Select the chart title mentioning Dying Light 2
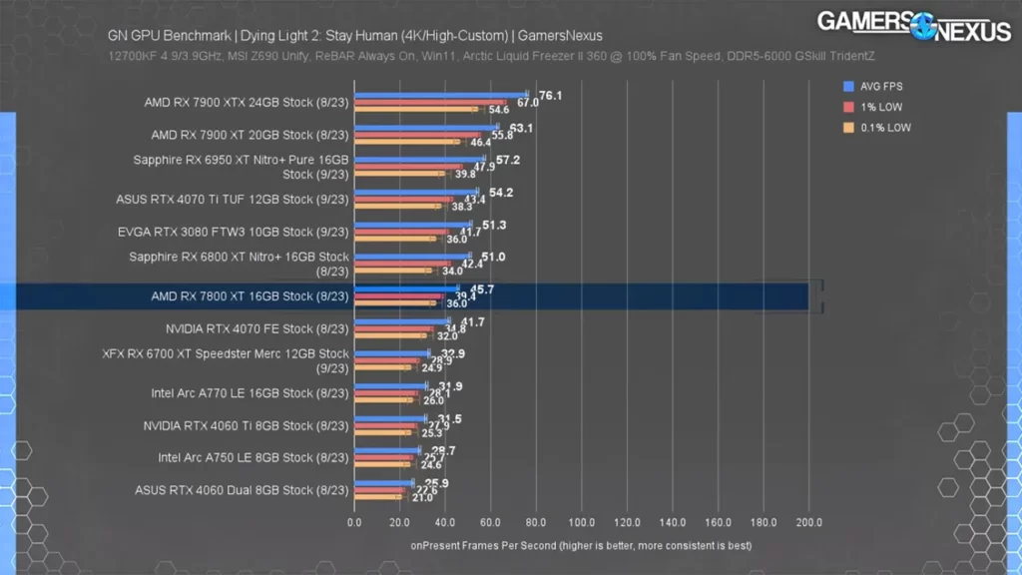Viewport: 1022px width, 575px height. pos(354,34)
